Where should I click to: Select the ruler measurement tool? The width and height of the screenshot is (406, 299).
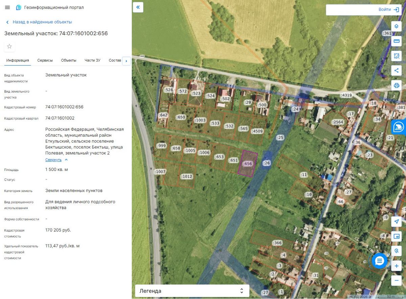tap(397, 41)
